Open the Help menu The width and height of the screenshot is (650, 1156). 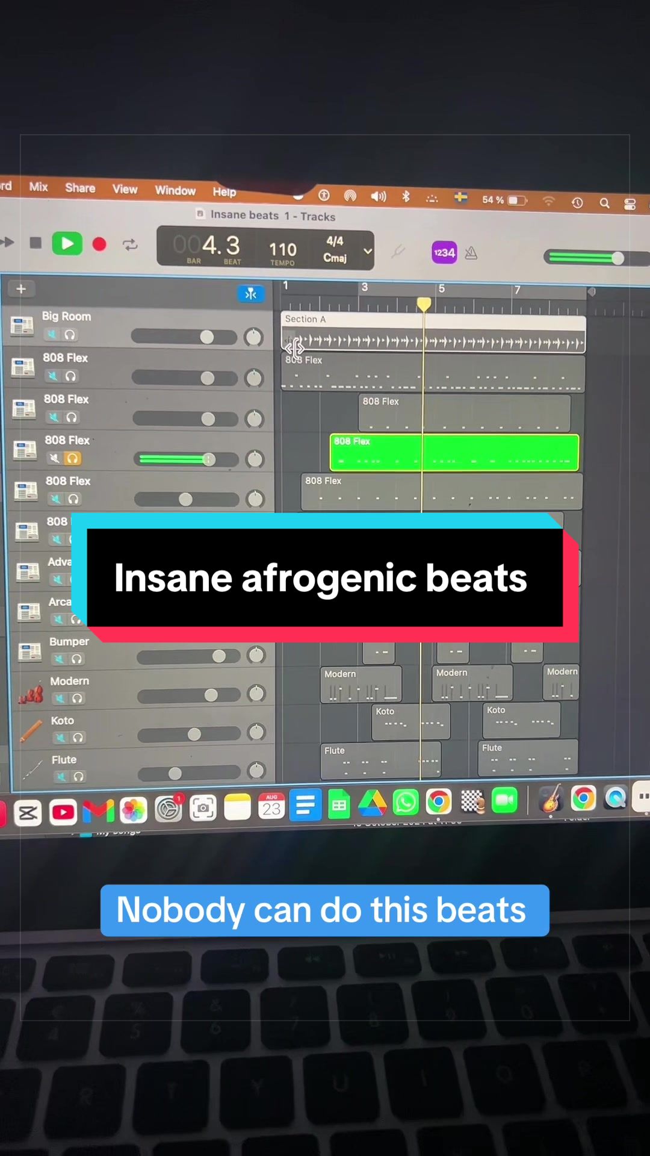pyautogui.click(x=224, y=192)
